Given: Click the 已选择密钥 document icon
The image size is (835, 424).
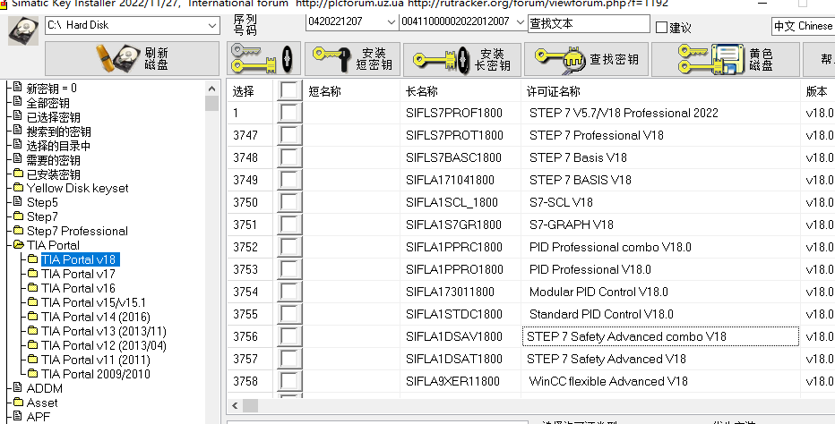Looking at the screenshot, I should coord(18,116).
